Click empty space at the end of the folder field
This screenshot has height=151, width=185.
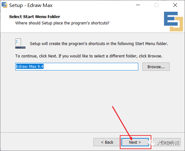(x=91, y=67)
